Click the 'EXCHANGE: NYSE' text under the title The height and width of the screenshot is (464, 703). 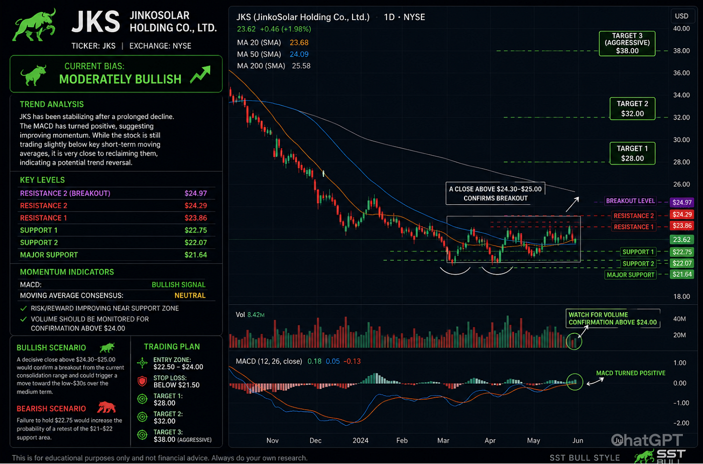pos(160,46)
